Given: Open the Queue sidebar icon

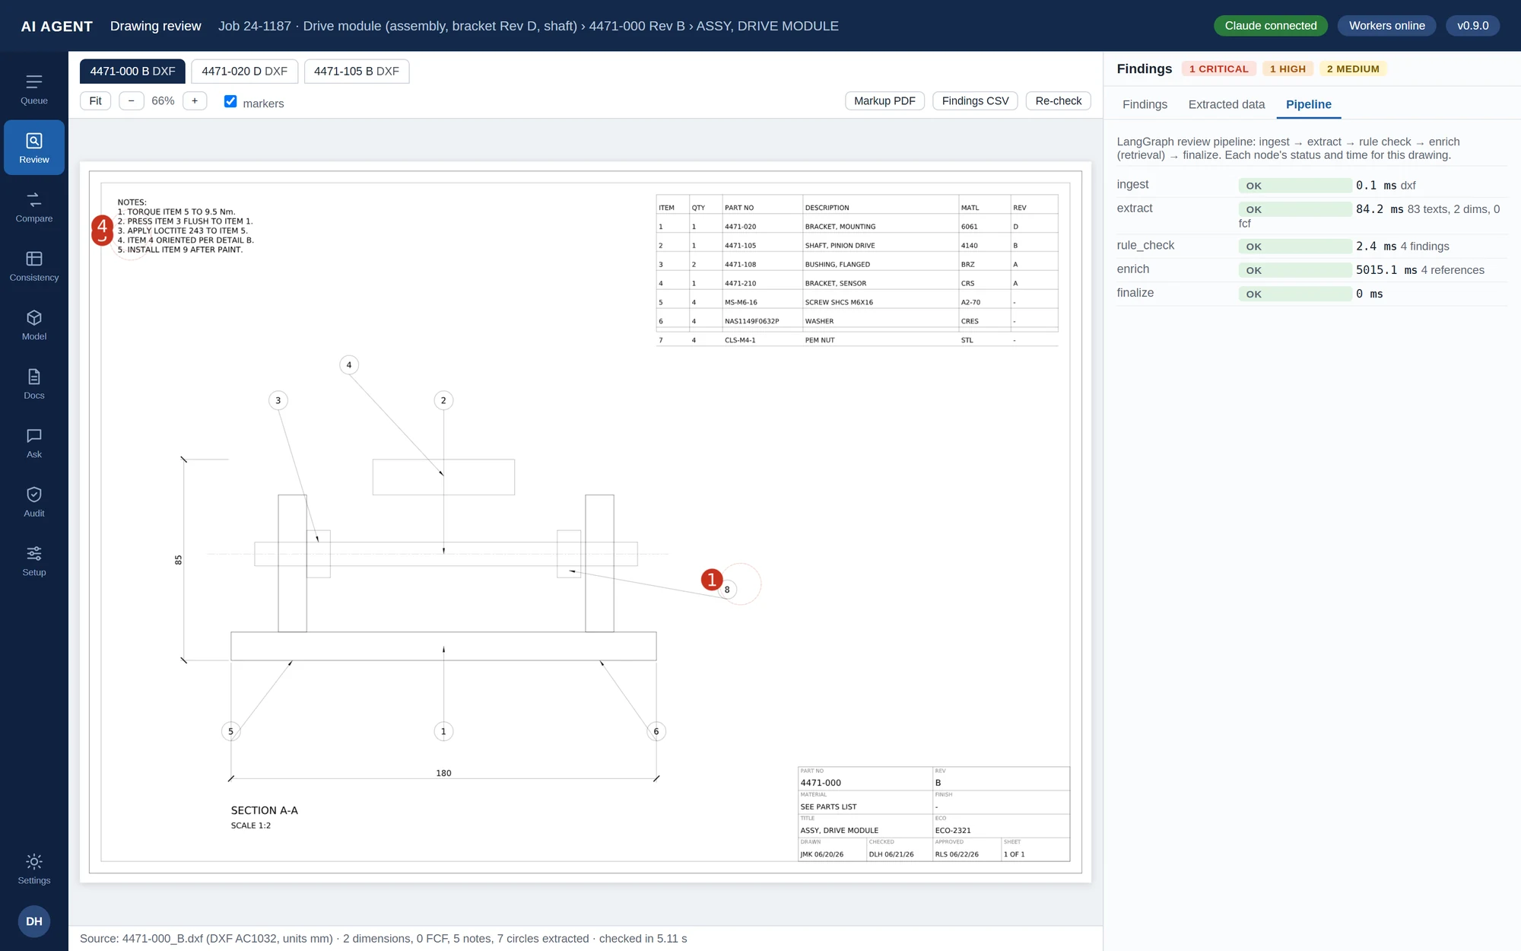Looking at the screenshot, I should [x=34, y=89].
